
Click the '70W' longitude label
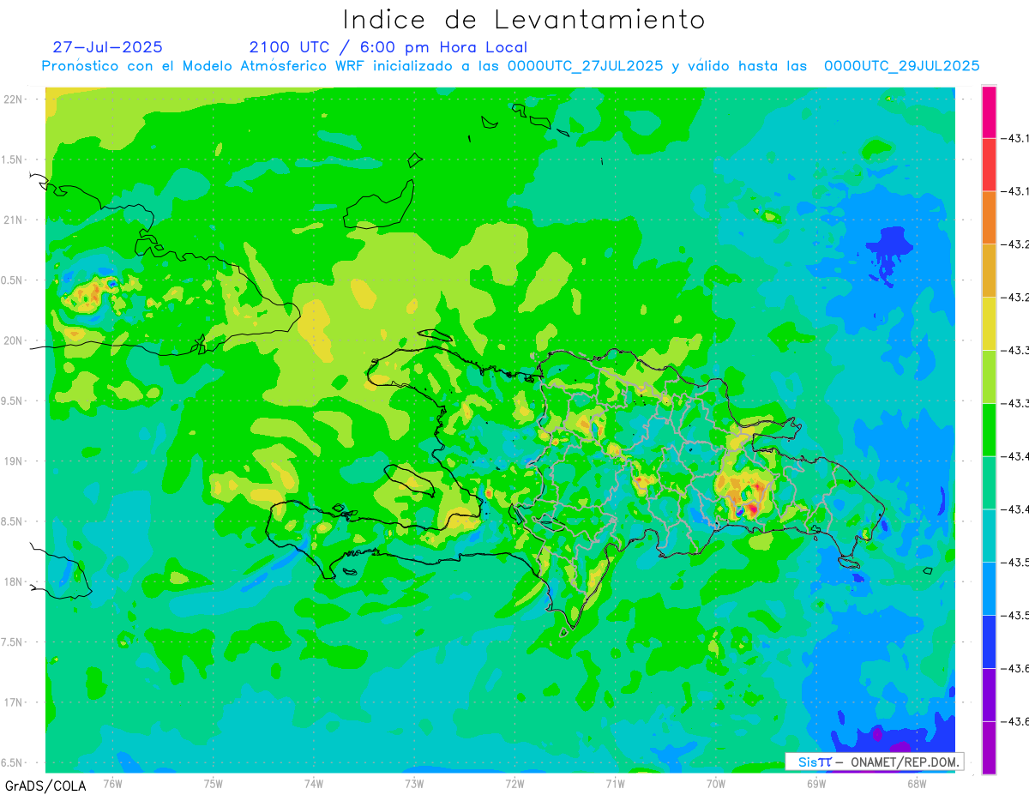point(716,783)
